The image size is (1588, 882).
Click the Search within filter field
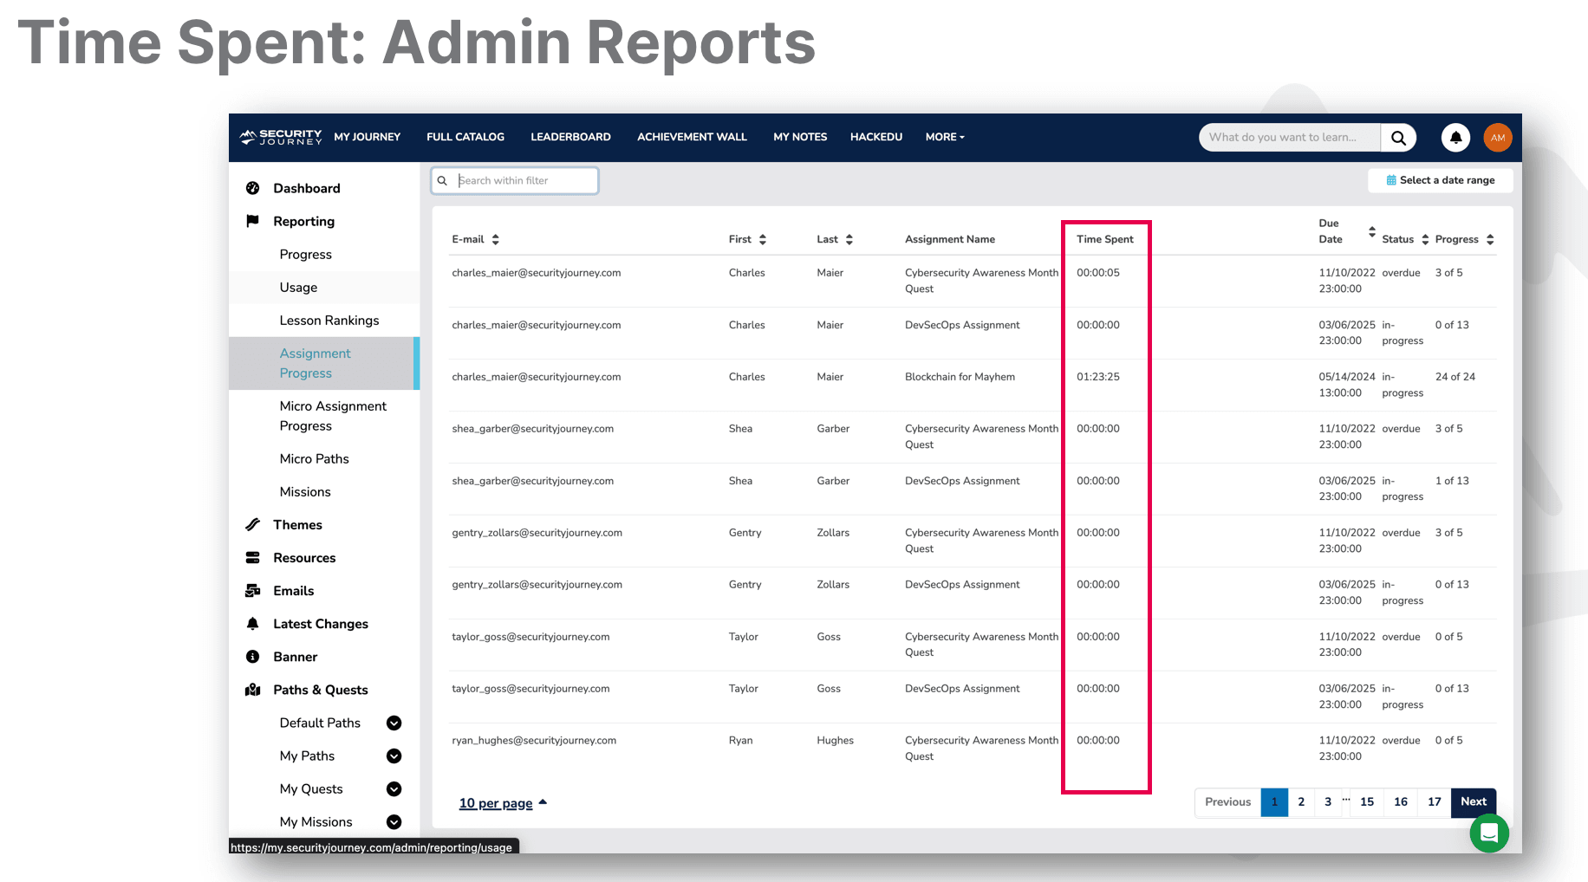coord(520,181)
